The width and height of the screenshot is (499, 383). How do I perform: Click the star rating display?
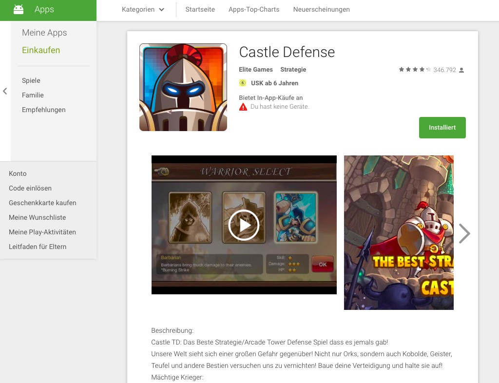[415, 70]
